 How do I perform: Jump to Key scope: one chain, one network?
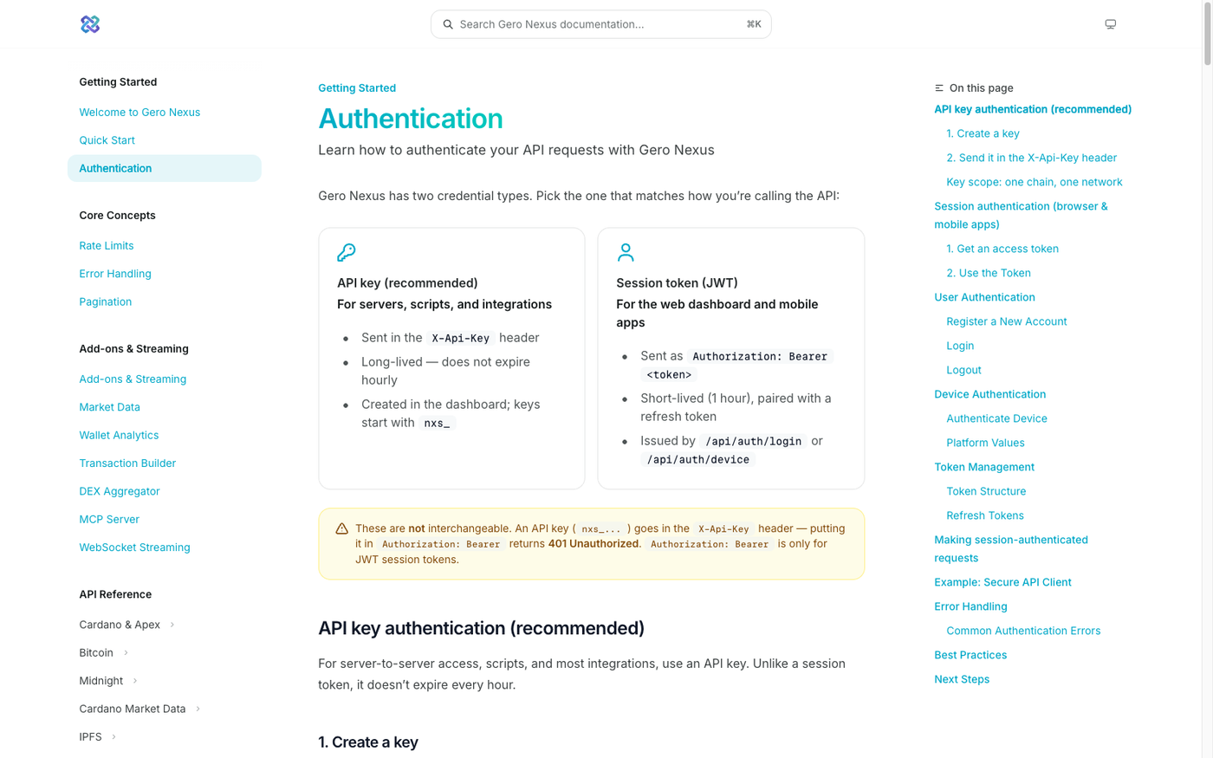1034,182
